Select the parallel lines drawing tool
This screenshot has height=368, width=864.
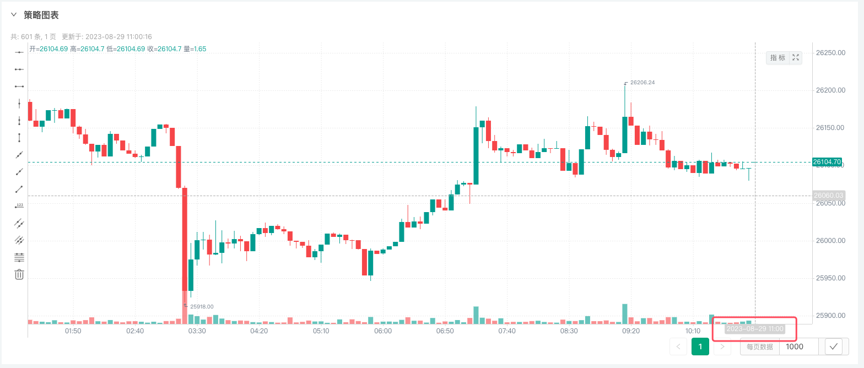(x=19, y=240)
